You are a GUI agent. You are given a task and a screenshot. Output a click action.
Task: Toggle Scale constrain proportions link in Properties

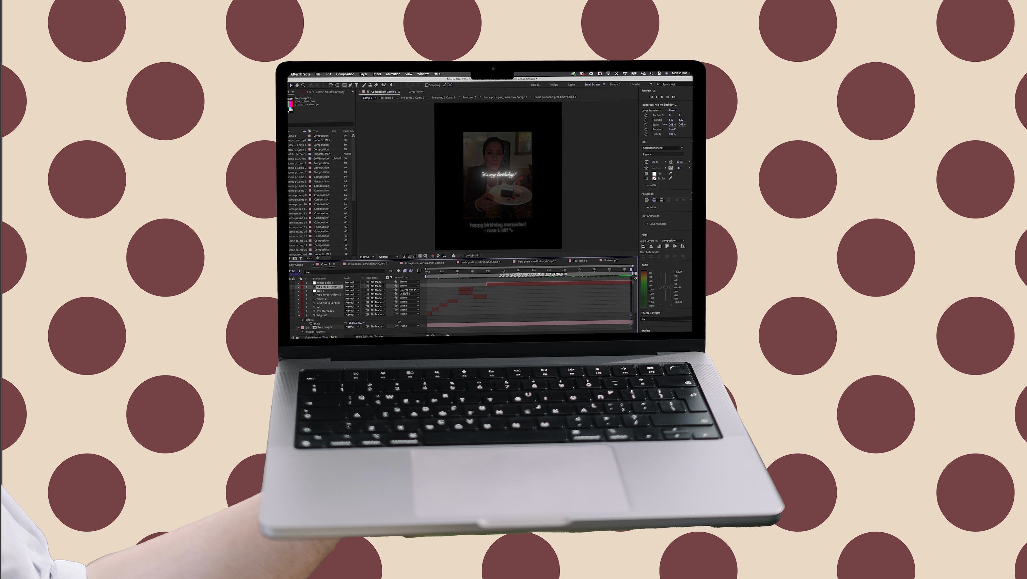665,124
